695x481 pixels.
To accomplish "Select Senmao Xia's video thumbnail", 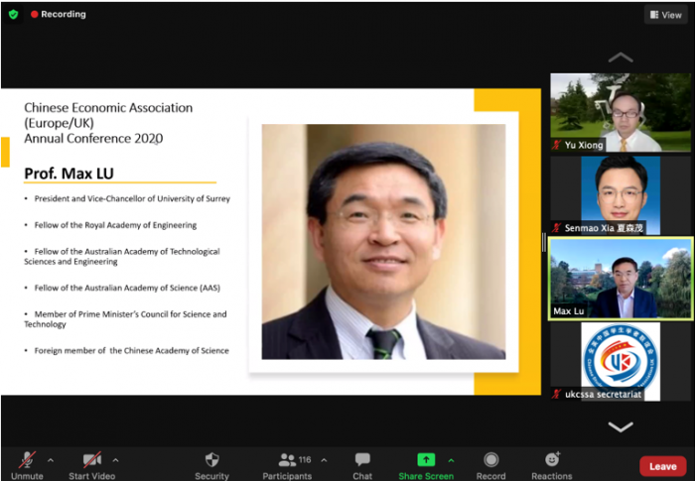I will click(x=621, y=195).
